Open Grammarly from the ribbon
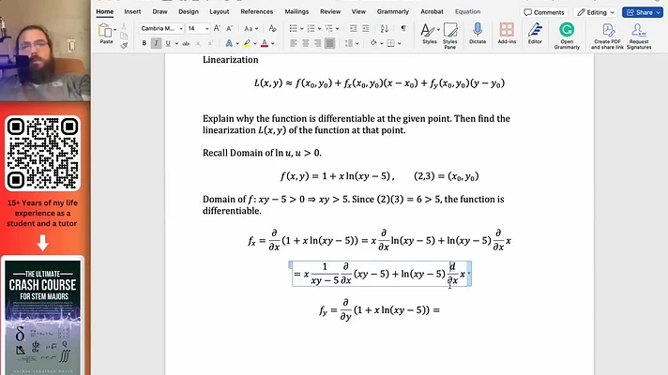 [567, 36]
